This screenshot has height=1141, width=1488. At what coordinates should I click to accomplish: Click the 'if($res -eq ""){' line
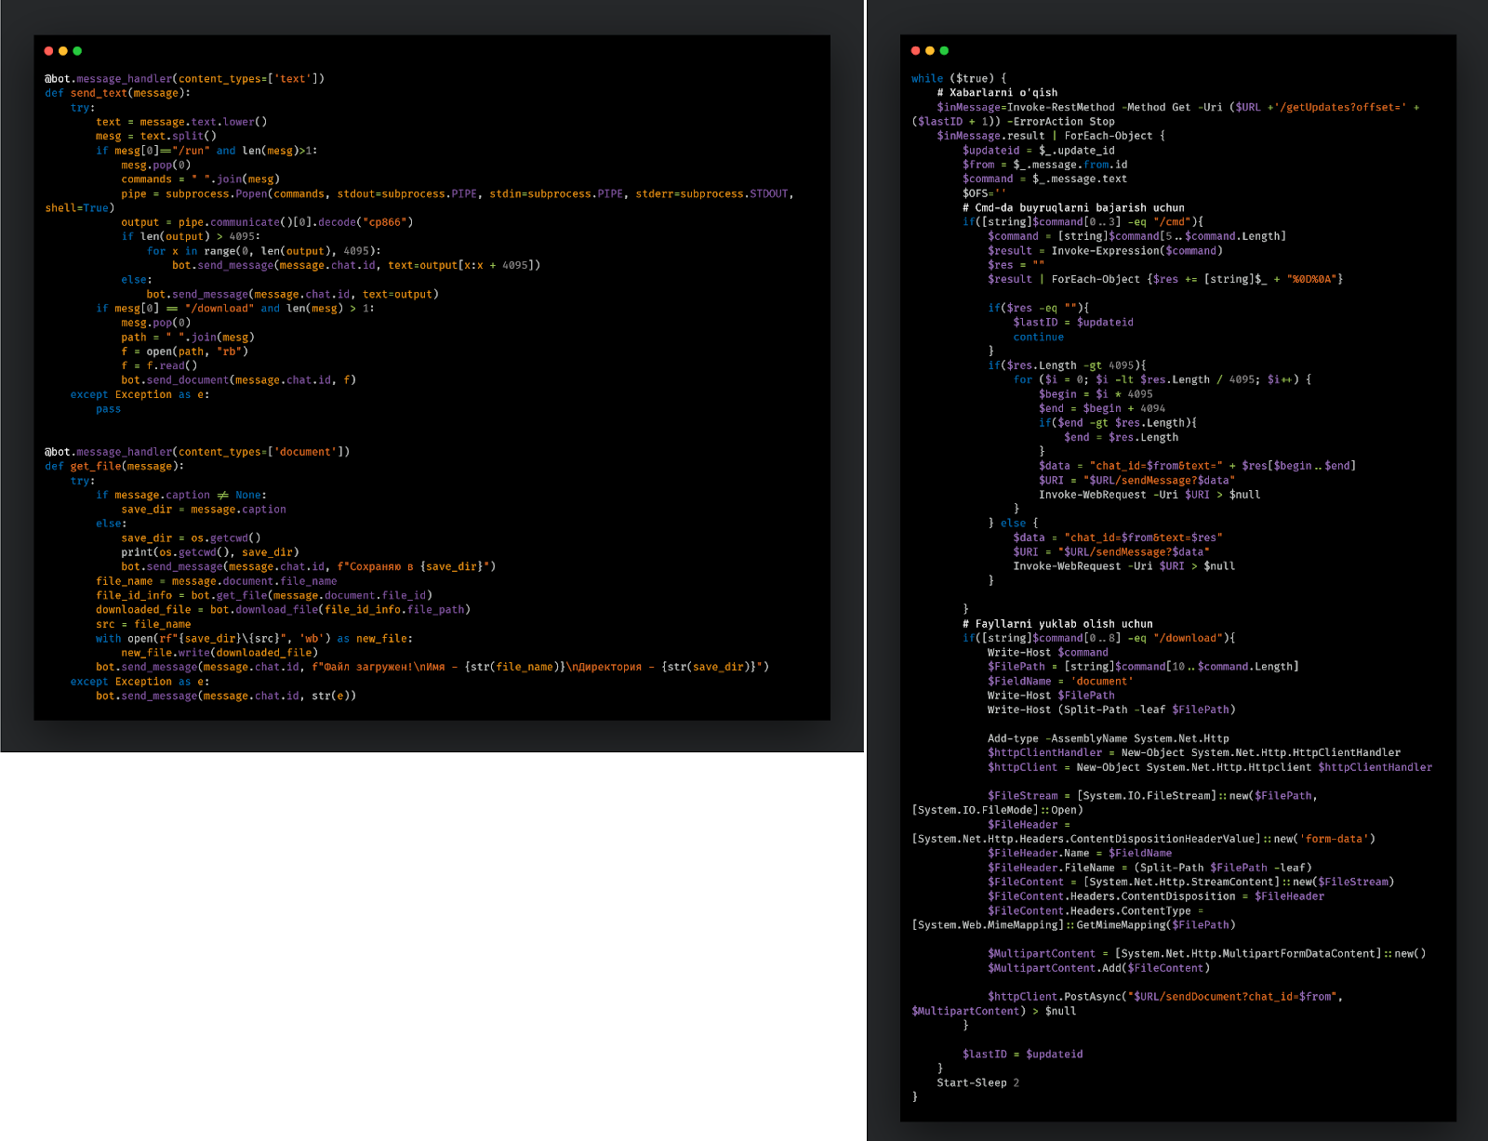coord(1038,308)
